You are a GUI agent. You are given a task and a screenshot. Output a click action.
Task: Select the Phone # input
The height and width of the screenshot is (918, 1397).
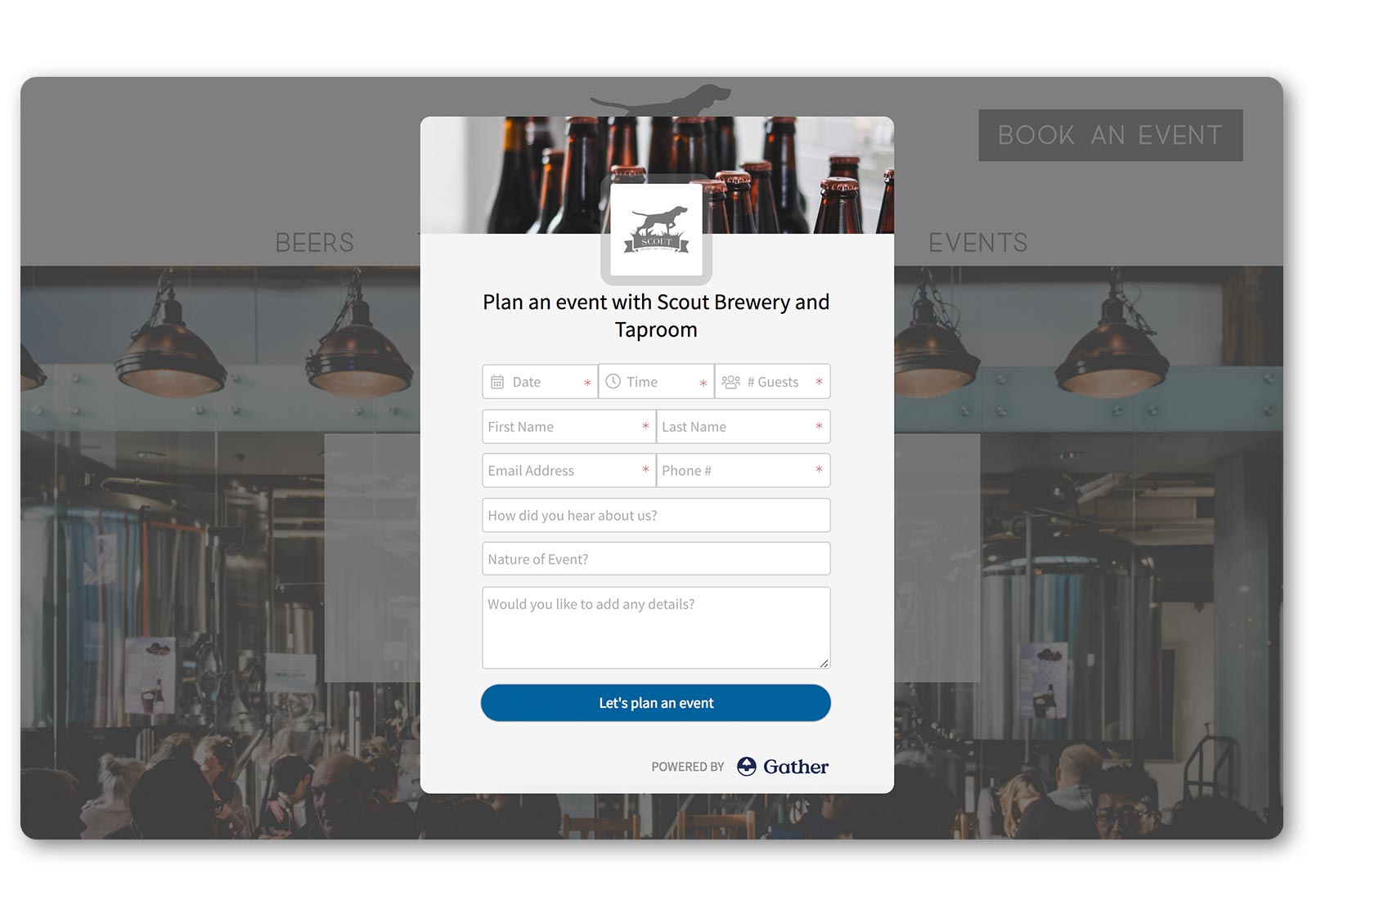click(743, 471)
